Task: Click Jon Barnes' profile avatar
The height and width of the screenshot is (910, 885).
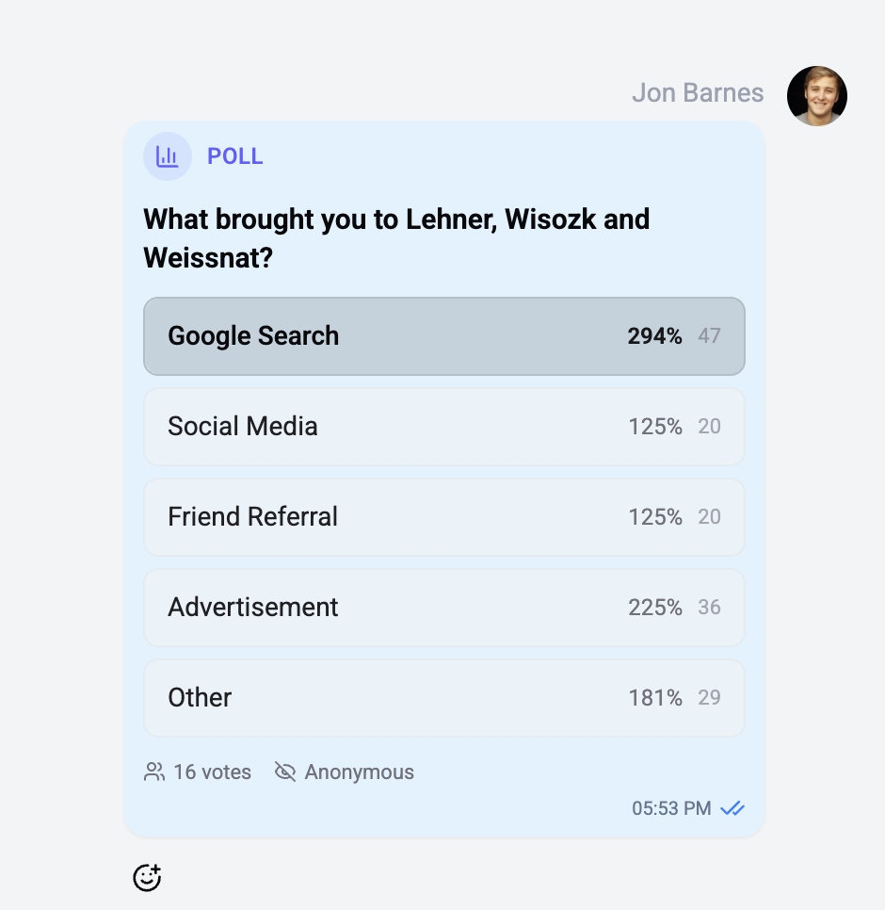Action: tap(816, 95)
